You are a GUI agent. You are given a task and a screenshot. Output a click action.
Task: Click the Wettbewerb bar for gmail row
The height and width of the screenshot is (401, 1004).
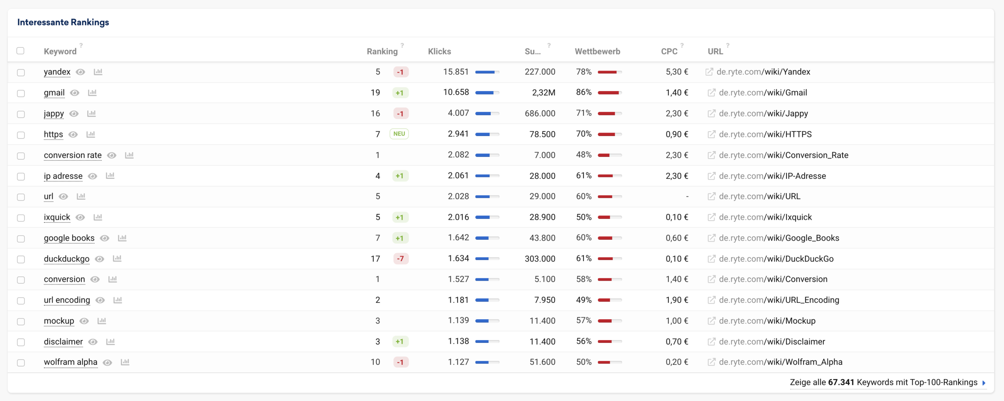pos(610,93)
